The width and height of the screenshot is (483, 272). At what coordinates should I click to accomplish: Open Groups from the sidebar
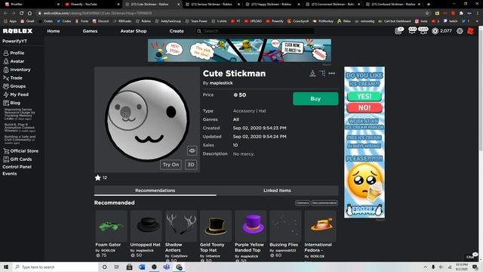point(14,86)
